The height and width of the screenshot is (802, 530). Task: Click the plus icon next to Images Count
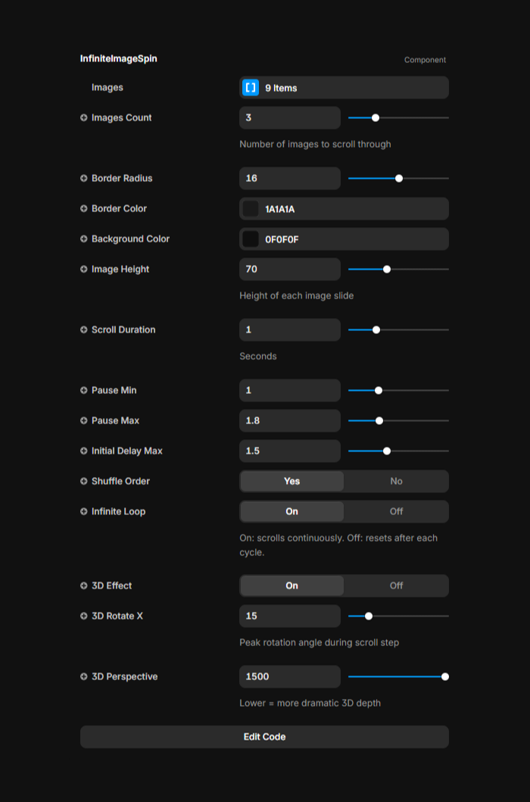pyautogui.click(x=84, y=118)
